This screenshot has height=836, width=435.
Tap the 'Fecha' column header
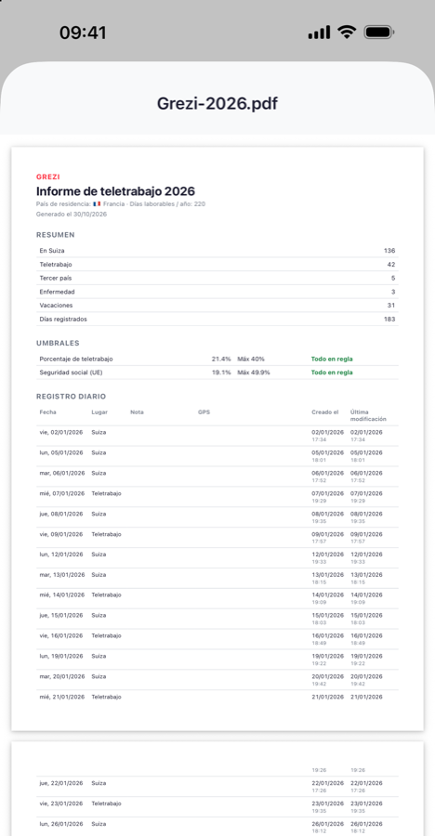point(47,412)
